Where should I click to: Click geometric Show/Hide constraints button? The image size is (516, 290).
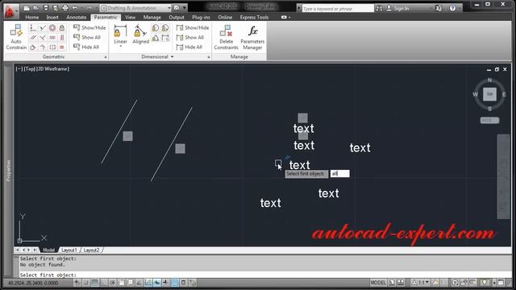coord(89,27)
